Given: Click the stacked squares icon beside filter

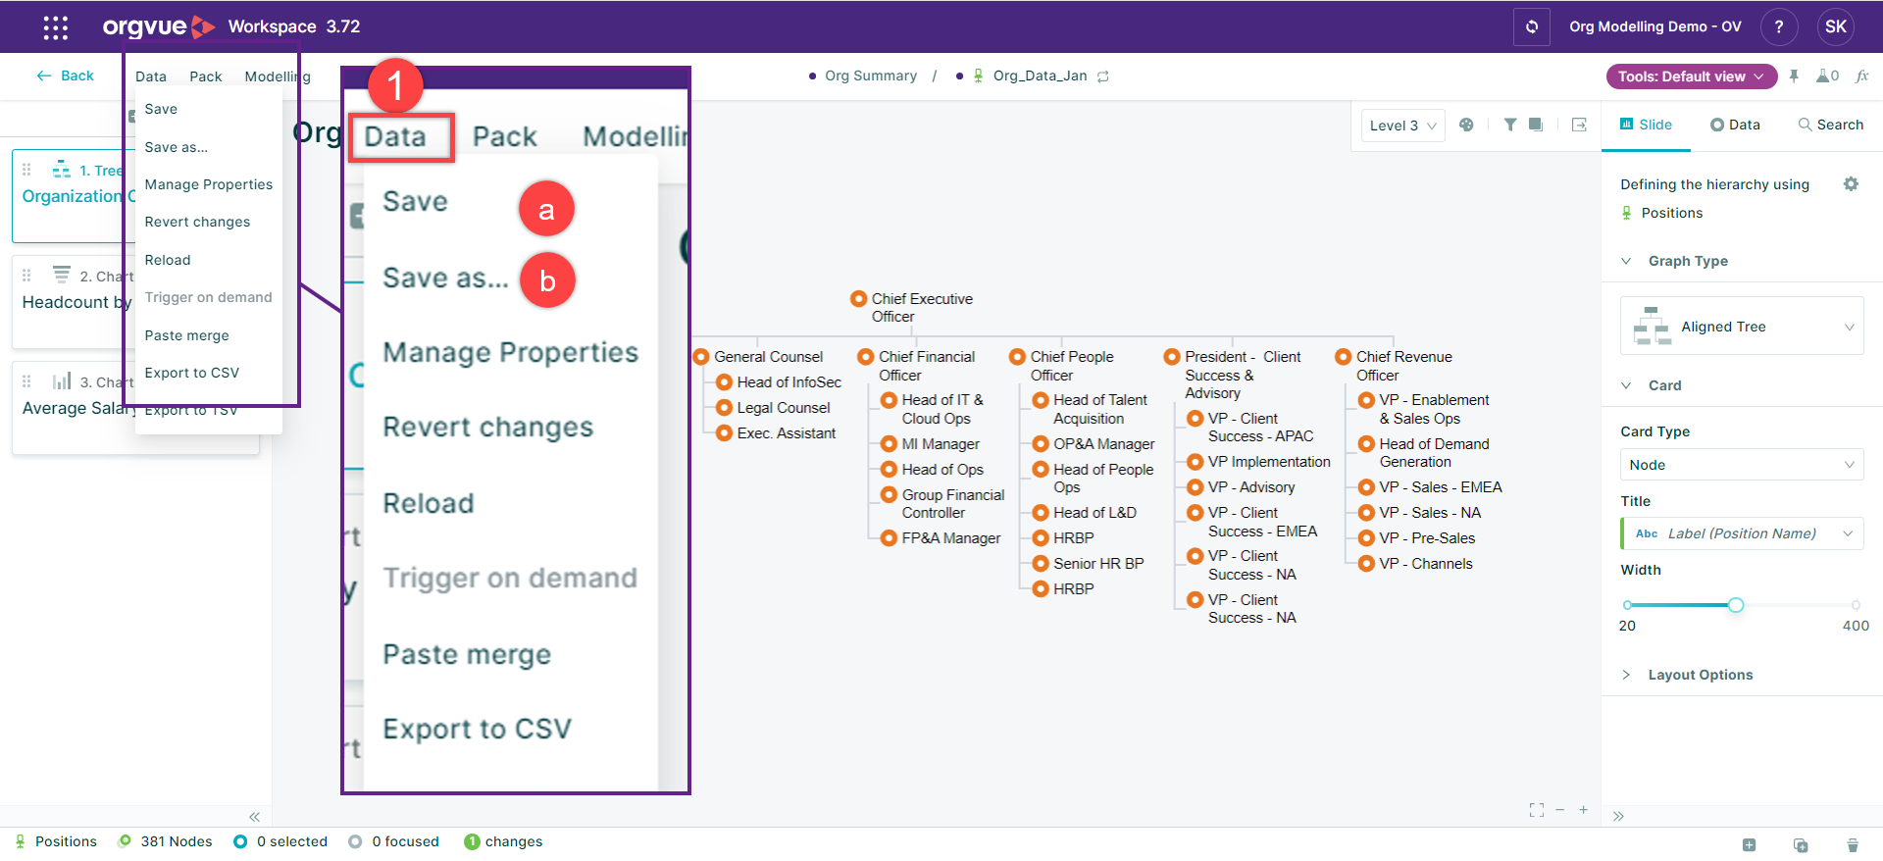Looking at the screenshot, I should (1536, 125).
